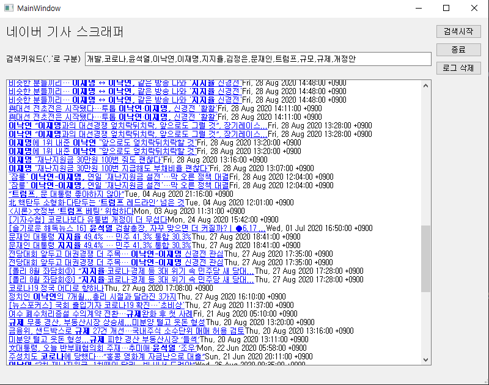Open link '규제 무풍 경산, 부동산시장 상승세'
489x385 pixels.
[108, 322]
